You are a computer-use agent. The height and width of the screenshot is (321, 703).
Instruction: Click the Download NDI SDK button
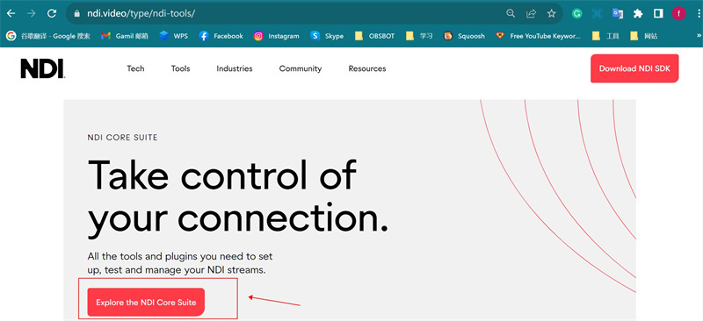634,68
